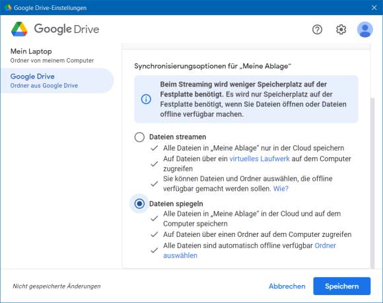
Task: Click the text Ordner von meinem Computer
Action: coord(52,60)
